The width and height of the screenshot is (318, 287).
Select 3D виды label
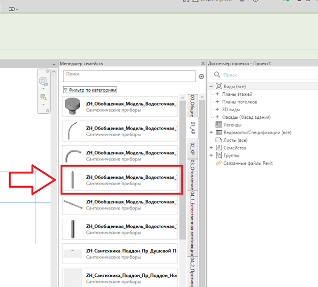tap(231, 110)
